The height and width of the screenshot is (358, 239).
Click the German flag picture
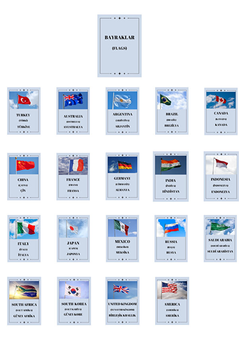[x=122, y=164]
